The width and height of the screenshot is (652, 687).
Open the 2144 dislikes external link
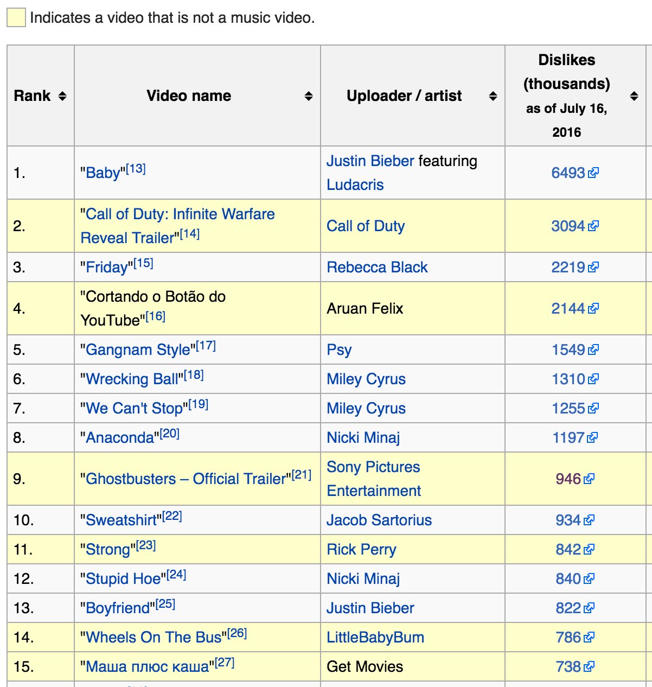click(x=575, y=309)
